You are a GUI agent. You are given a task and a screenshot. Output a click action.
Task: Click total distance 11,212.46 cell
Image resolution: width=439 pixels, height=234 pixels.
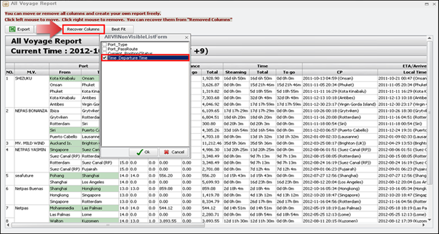212,143
